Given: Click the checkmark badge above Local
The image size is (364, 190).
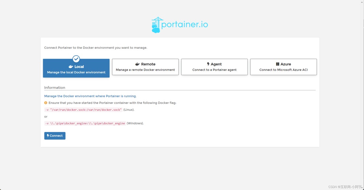Looking at the screenshot, I should [76, 59].
